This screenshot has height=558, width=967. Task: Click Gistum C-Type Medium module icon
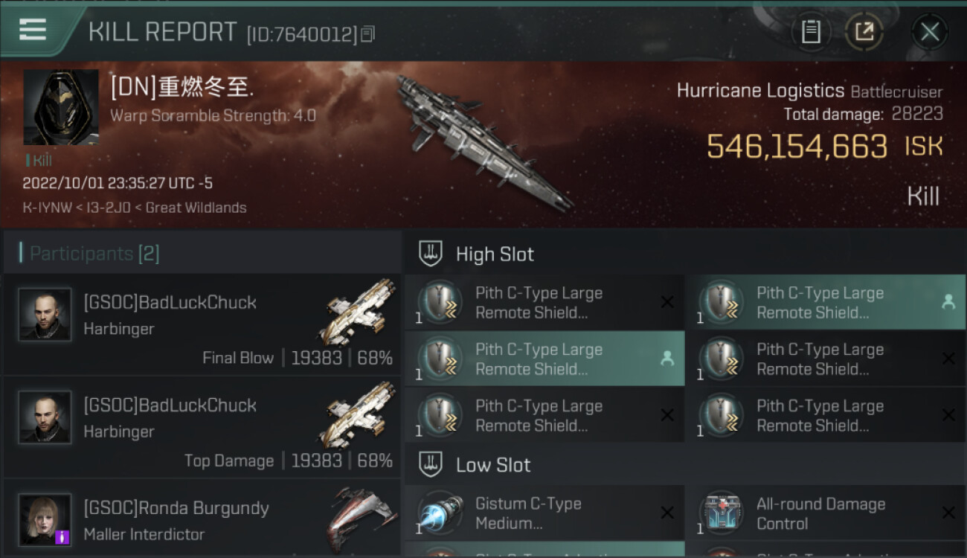point(440,513)
